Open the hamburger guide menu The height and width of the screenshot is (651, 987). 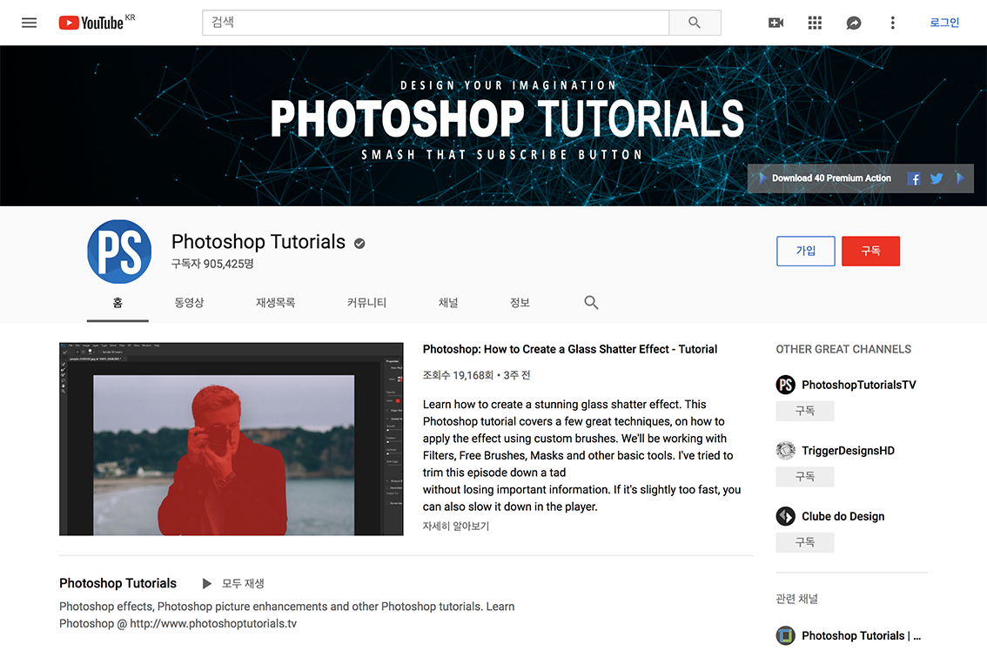[29, 23]
